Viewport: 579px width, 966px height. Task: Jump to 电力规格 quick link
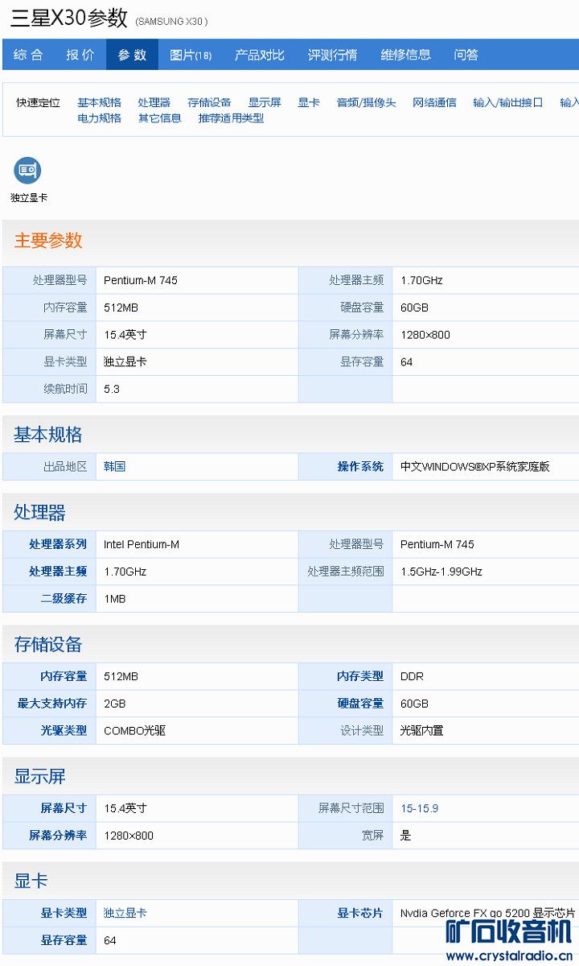click(x=99, y=118)
